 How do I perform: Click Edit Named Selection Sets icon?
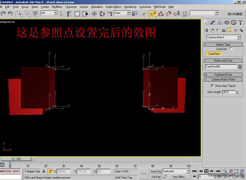coord(185,14)
